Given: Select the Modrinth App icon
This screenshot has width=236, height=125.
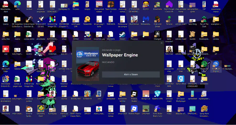Looking at the screenshot, I should pos(204,67).
